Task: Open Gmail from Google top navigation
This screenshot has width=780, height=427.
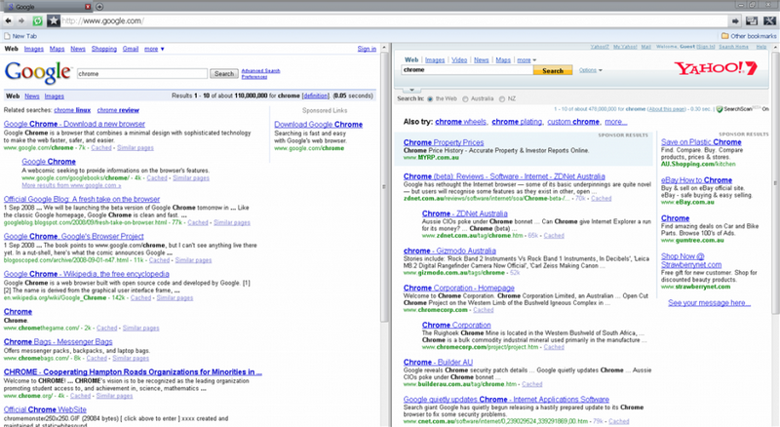Action: pyautogui.click(x=131, y=49)
